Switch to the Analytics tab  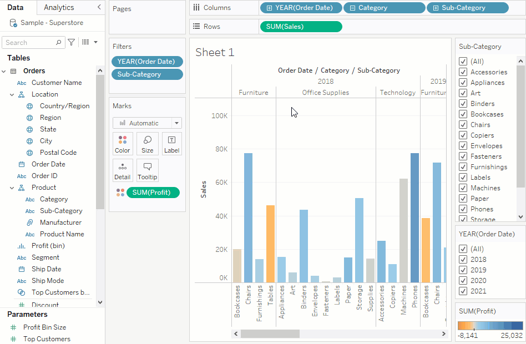pos(59,7)
